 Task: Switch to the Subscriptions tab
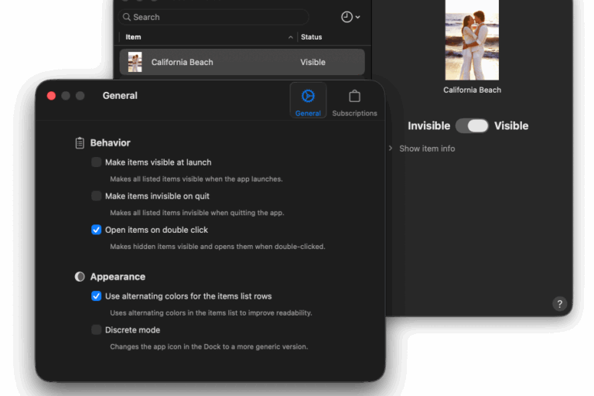[x=354, y=101]
